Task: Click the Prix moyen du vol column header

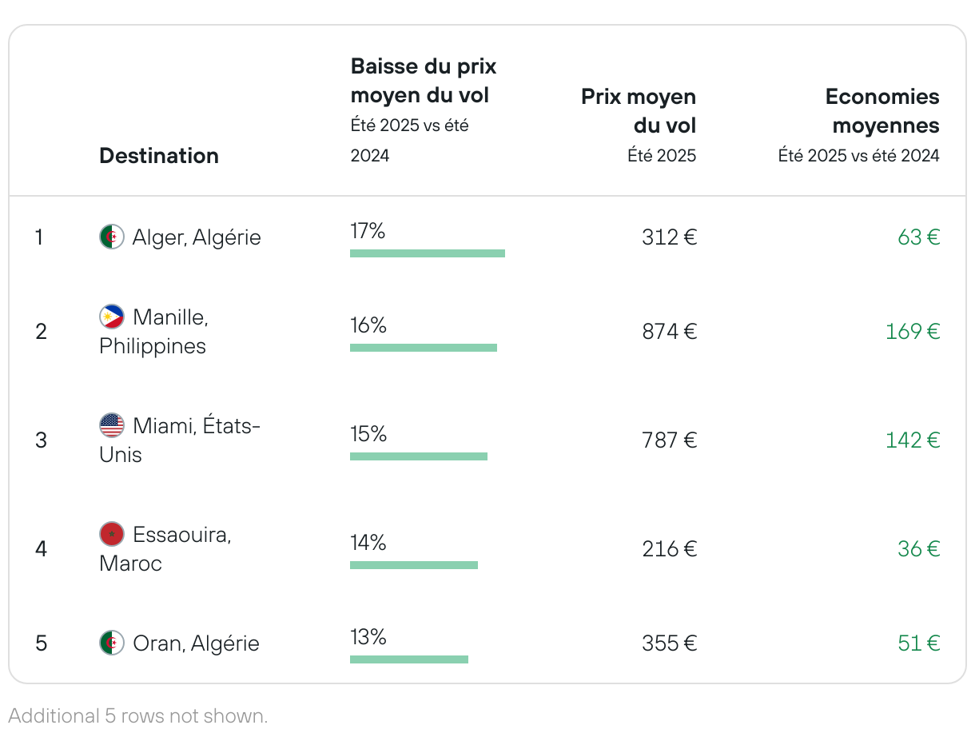Action: click(639, 111)
